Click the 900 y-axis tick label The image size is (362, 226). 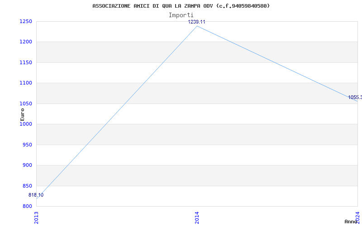click(27, 165)
